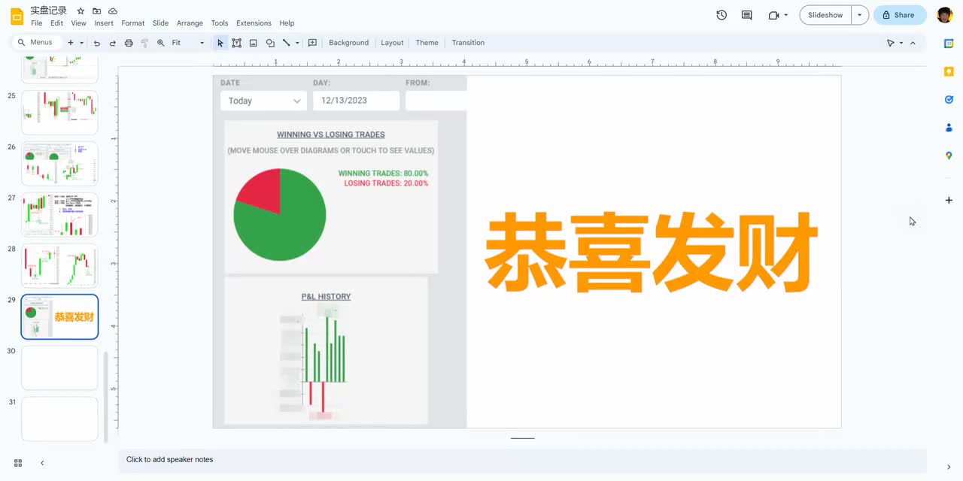Open Google Keep side panel icon

pyautogui.click(x=949, y=71)
